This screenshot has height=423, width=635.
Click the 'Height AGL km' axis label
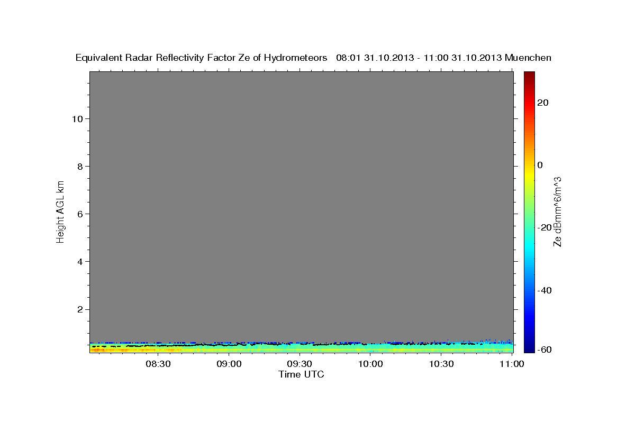click(x=60, y=211)
